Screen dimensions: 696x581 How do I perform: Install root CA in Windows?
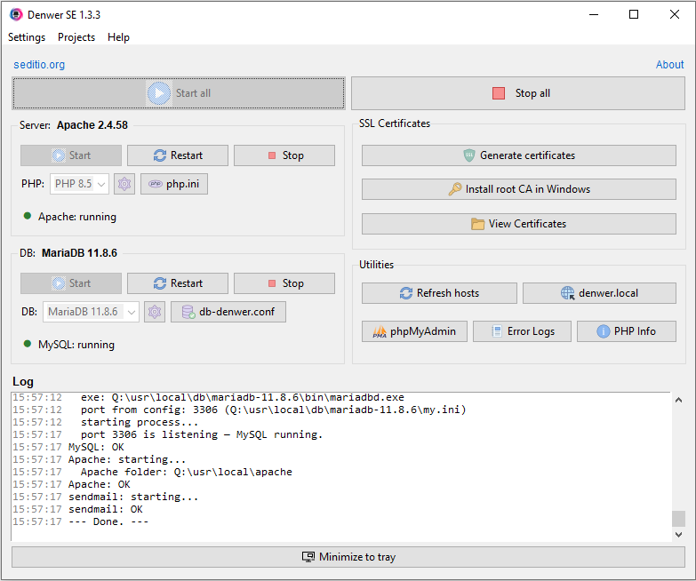(519, 189)
